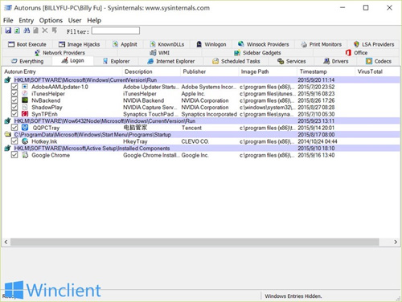Sort by the Timestamp column header
This screenshot has height=302, width=402.
click(326, 71)
